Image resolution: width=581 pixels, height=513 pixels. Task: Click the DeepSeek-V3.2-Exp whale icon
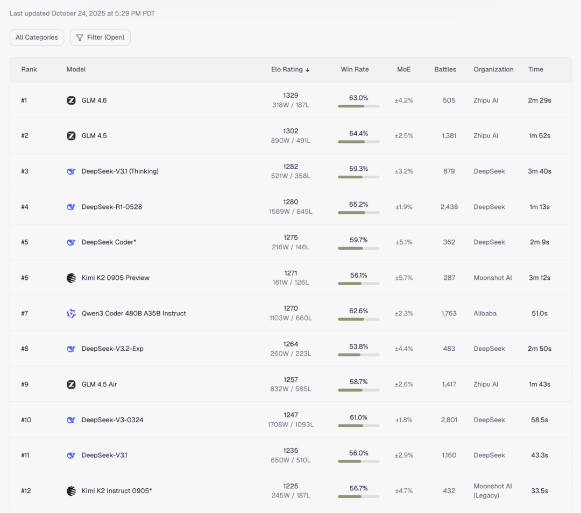(71, 349)
